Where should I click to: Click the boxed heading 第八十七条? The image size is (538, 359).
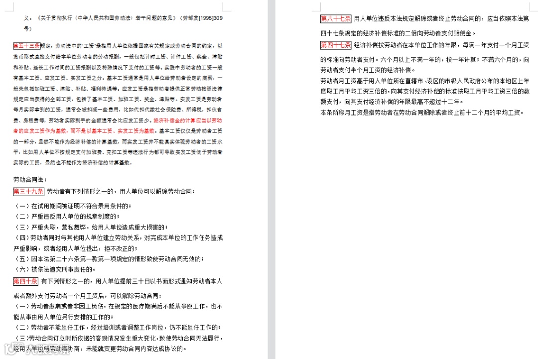[x=336, y=18]
